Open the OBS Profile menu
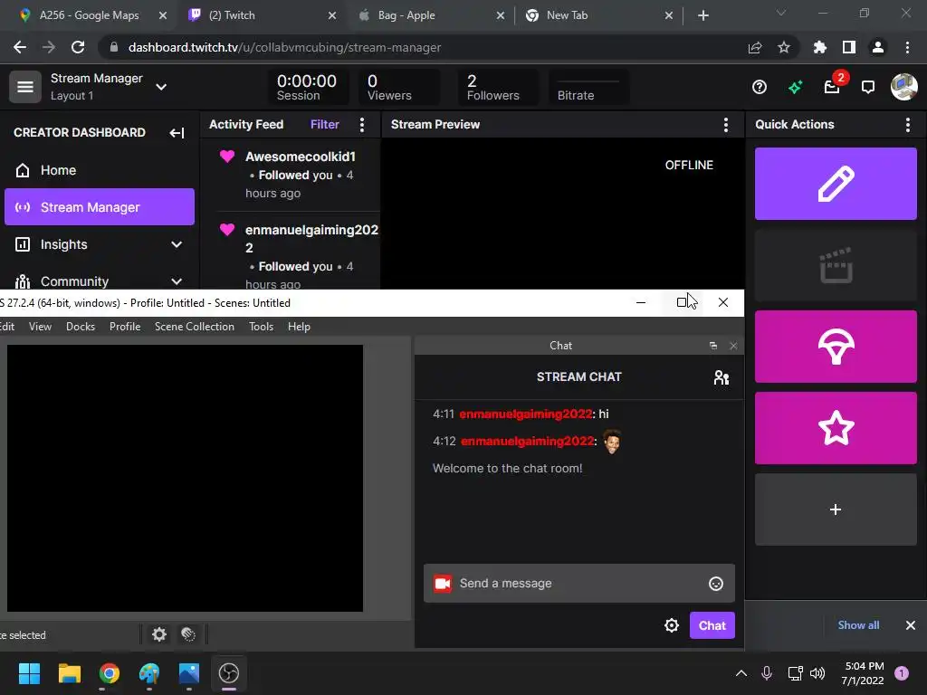Screen dimensions: 927x695 [125, 327]
